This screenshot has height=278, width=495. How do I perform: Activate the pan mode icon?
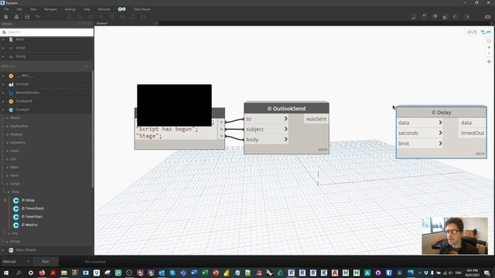point(489,62)
